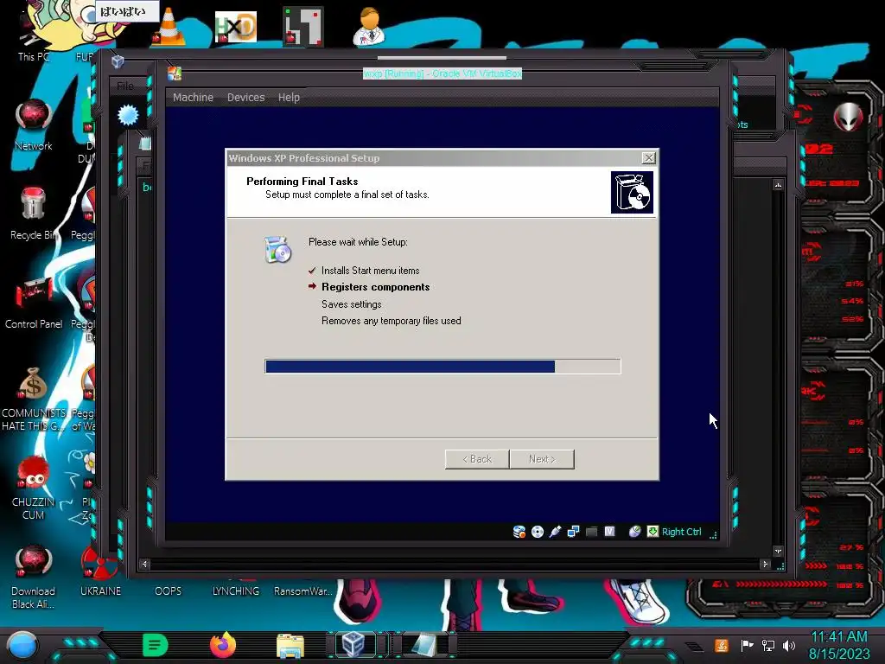Open the File menu in VirtualBox Manager
This screenshot has height=664, width=885.
pos(125,86)
